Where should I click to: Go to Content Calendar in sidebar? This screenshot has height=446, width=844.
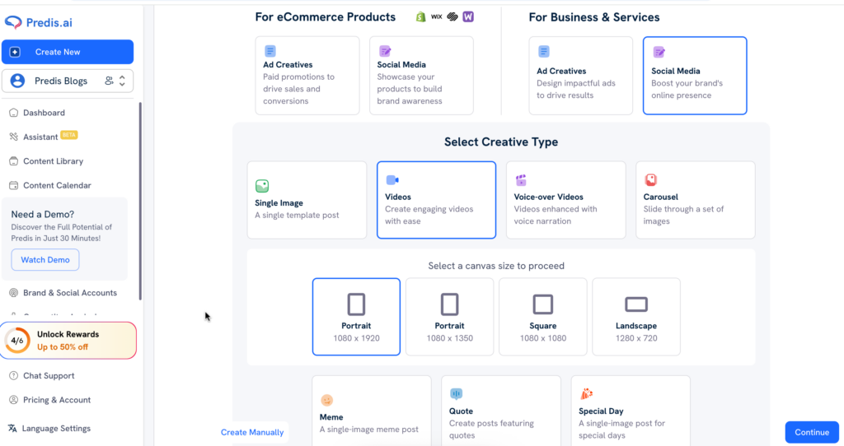(57, 186)
